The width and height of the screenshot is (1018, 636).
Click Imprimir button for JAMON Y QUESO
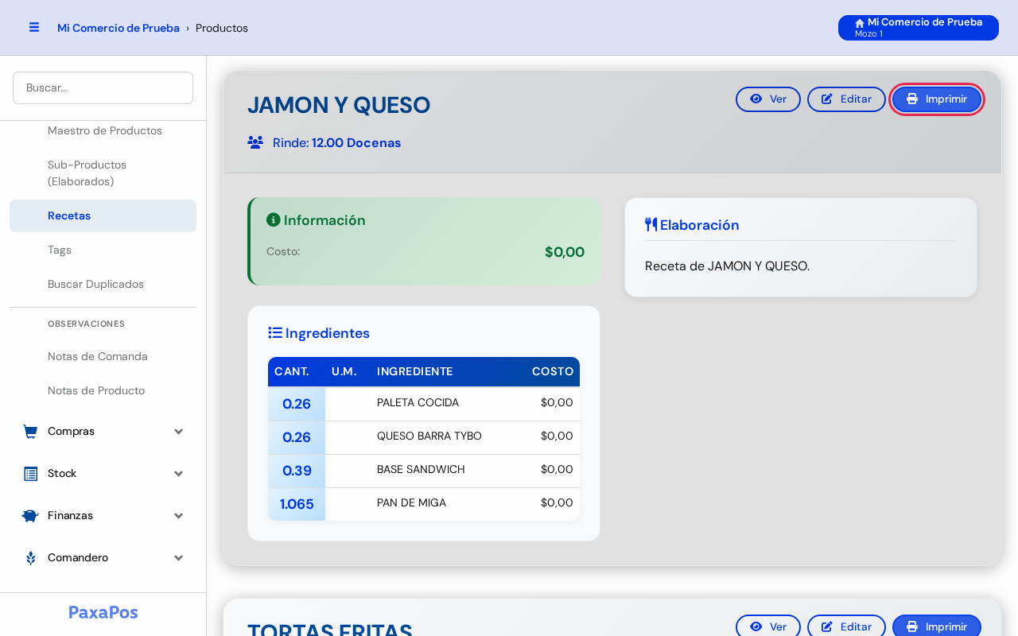click(937, 99)
